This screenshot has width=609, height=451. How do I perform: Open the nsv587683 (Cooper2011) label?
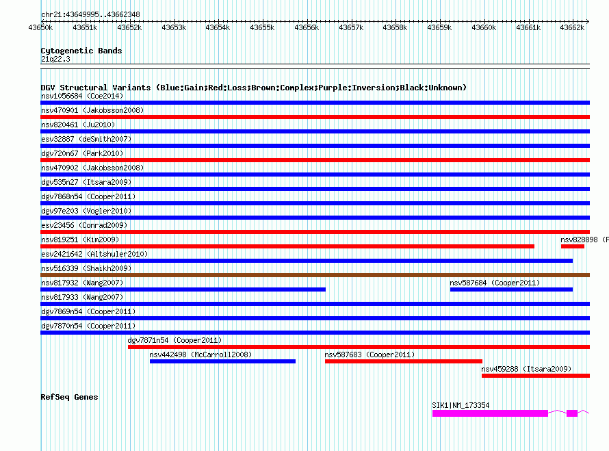tap(370, 355)
